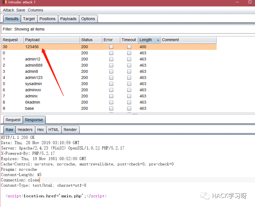Image resolution: width=255 pixels, height=207 pixels.
Task: Click the location.href script line
Action: 56,196
